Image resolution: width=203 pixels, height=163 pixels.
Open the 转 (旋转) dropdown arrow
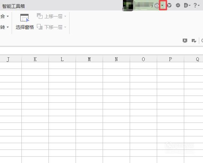pos(8,27)
